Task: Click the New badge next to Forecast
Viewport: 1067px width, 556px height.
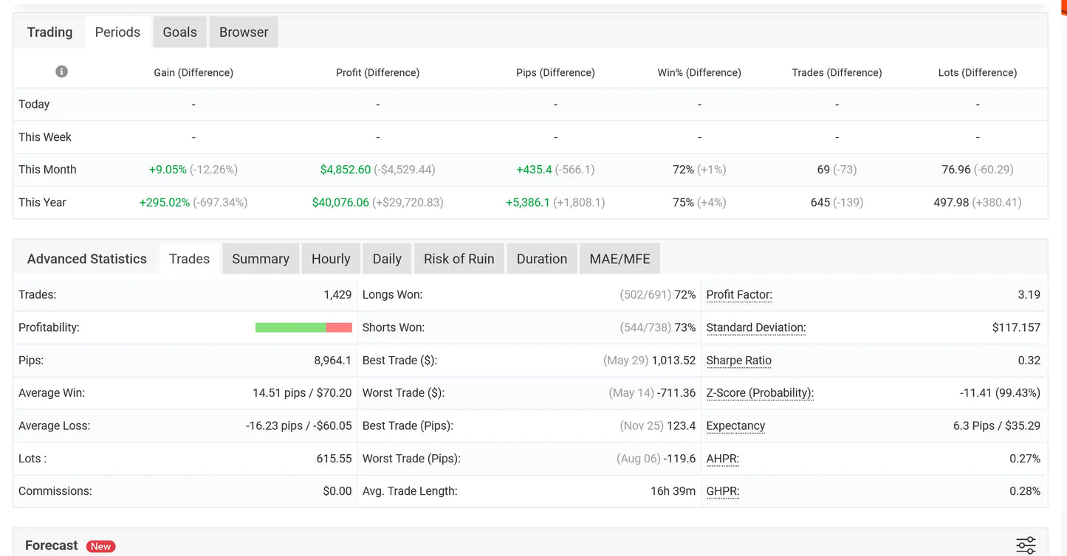Action: point(100,546)
